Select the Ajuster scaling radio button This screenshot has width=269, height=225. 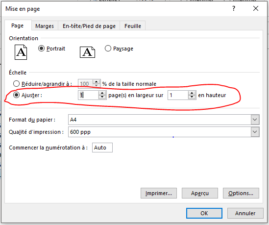16,95
